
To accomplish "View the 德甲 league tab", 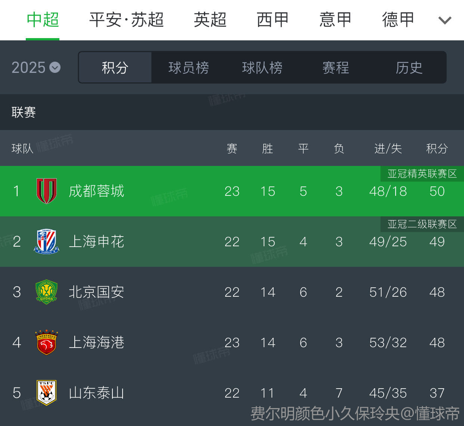I will tap(398, 20).
